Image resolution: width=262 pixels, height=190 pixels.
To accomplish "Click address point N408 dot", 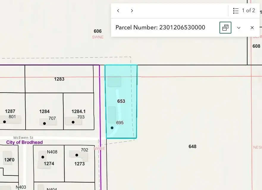I will click(43, 157).
